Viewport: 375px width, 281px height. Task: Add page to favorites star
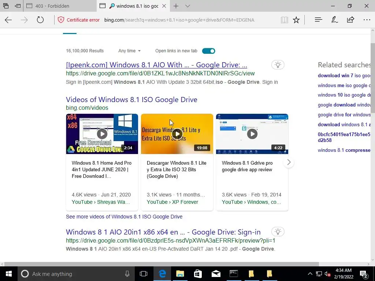click(296, 20)
